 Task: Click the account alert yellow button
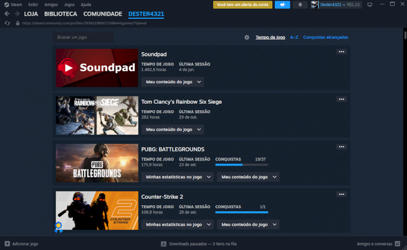(242, 5)
